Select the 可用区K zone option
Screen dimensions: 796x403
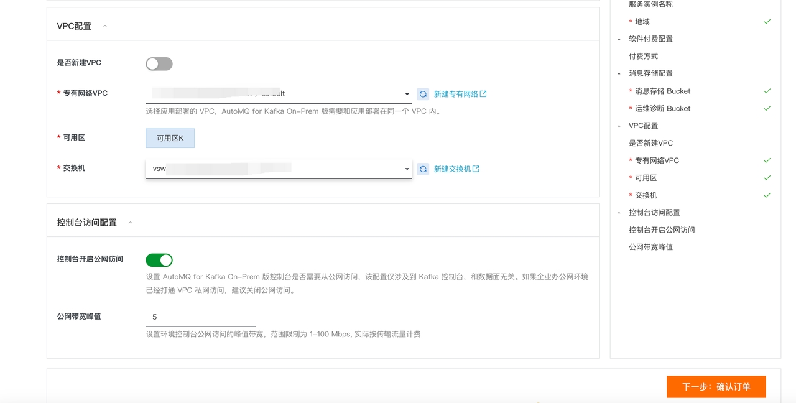(x=170, y=138)
